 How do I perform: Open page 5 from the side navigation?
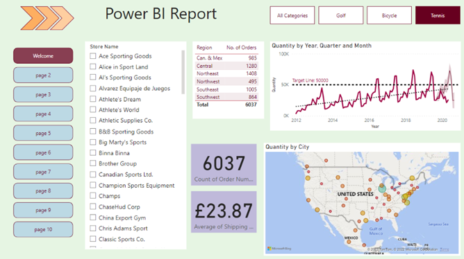click(43, 133)
